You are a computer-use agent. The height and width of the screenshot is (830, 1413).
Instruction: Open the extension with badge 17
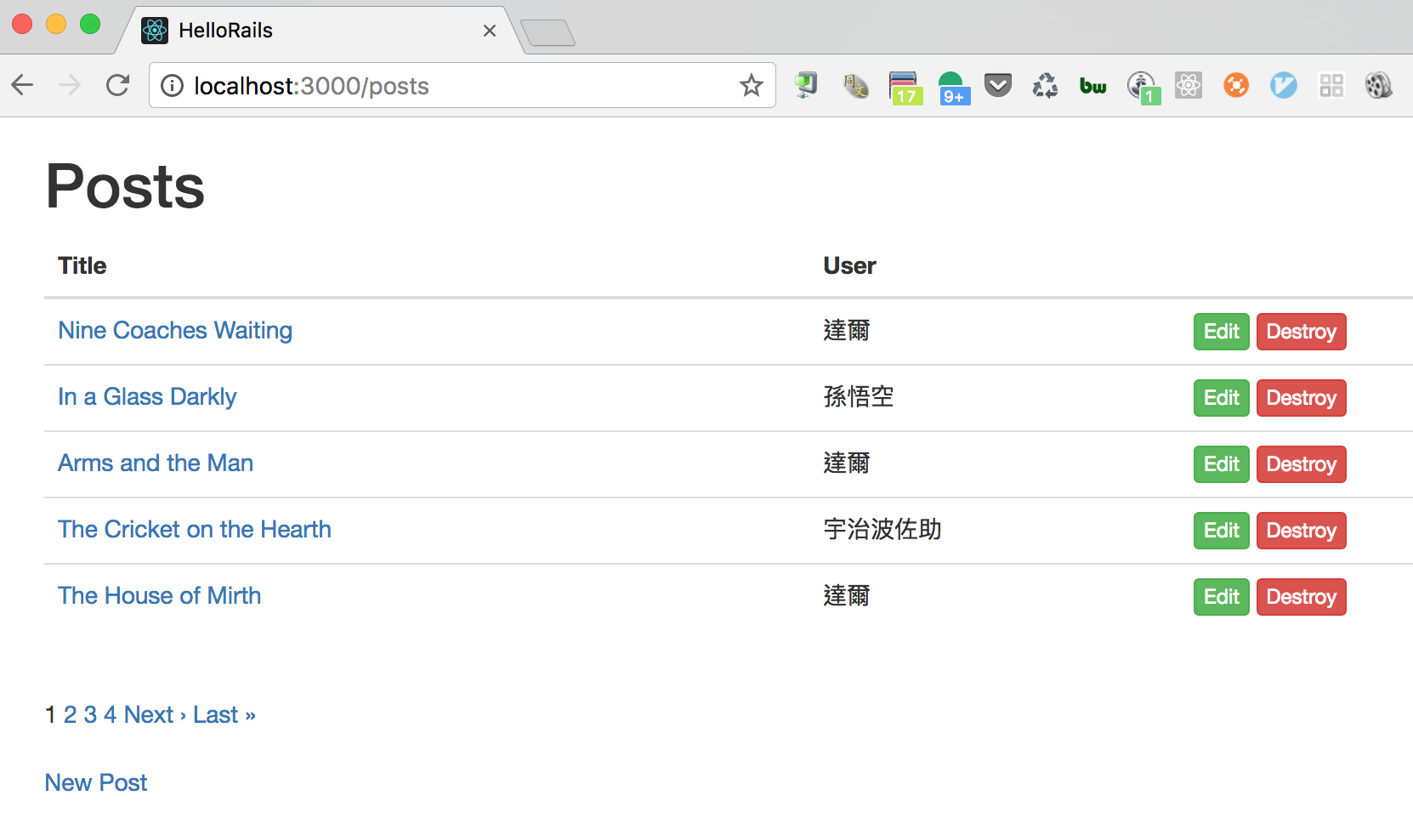(905, 87)
